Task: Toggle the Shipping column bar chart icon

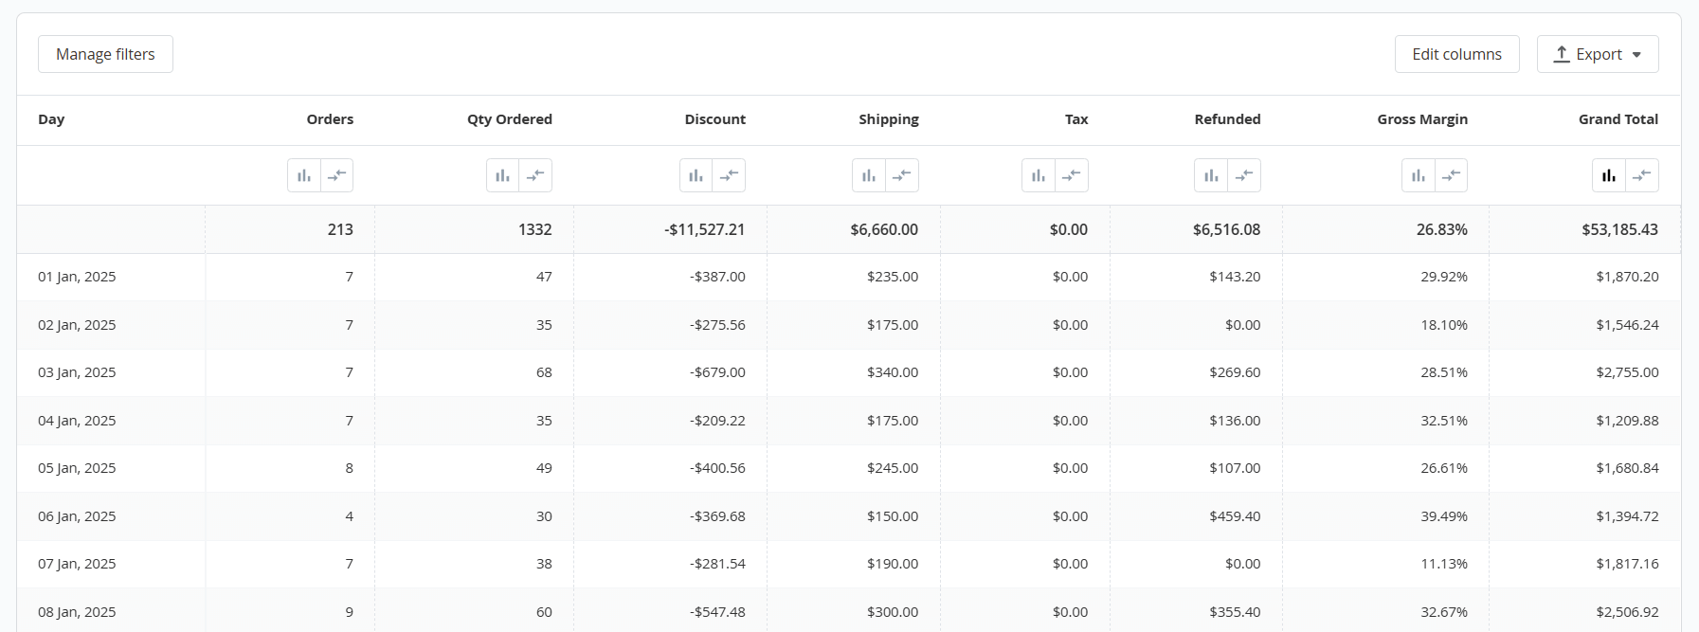Action: pos(869,175)
